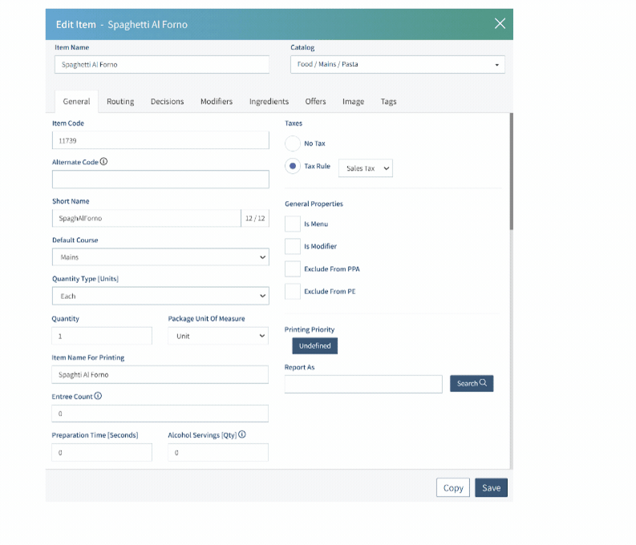Go to the Offers tab
This screenshot has width=636, height=545.
pyautogui.click(x=315, y=101)
